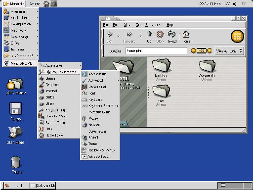Open Mouse preferences
Image resolution: width=253 pixels, height=190 pixels.
(x=100, y=118)
